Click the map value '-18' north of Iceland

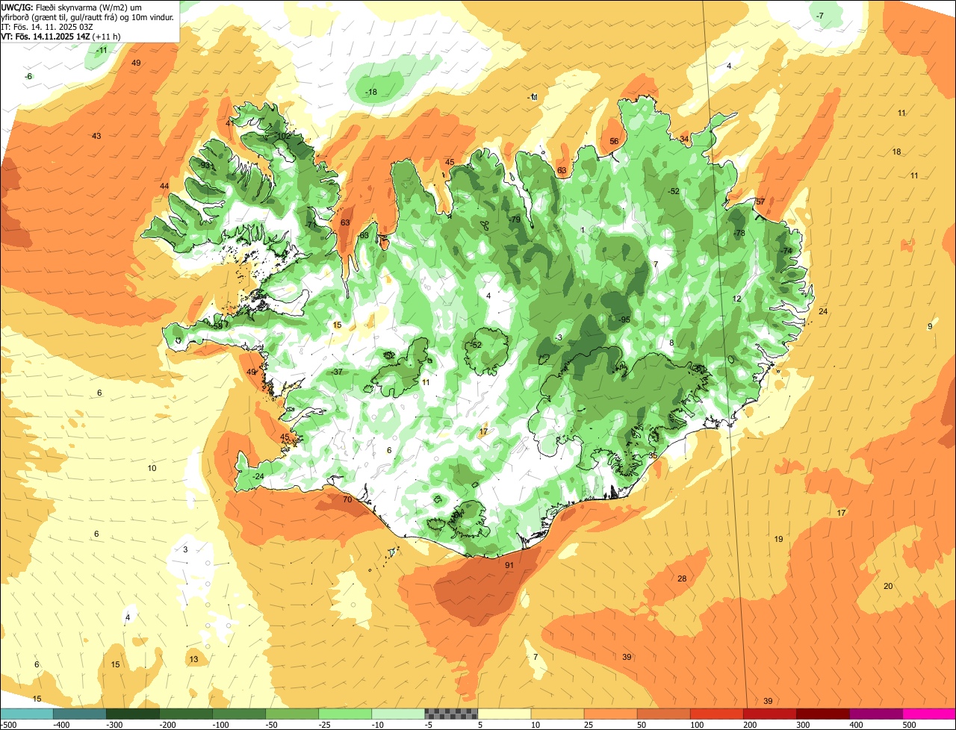tap(370, 92)
